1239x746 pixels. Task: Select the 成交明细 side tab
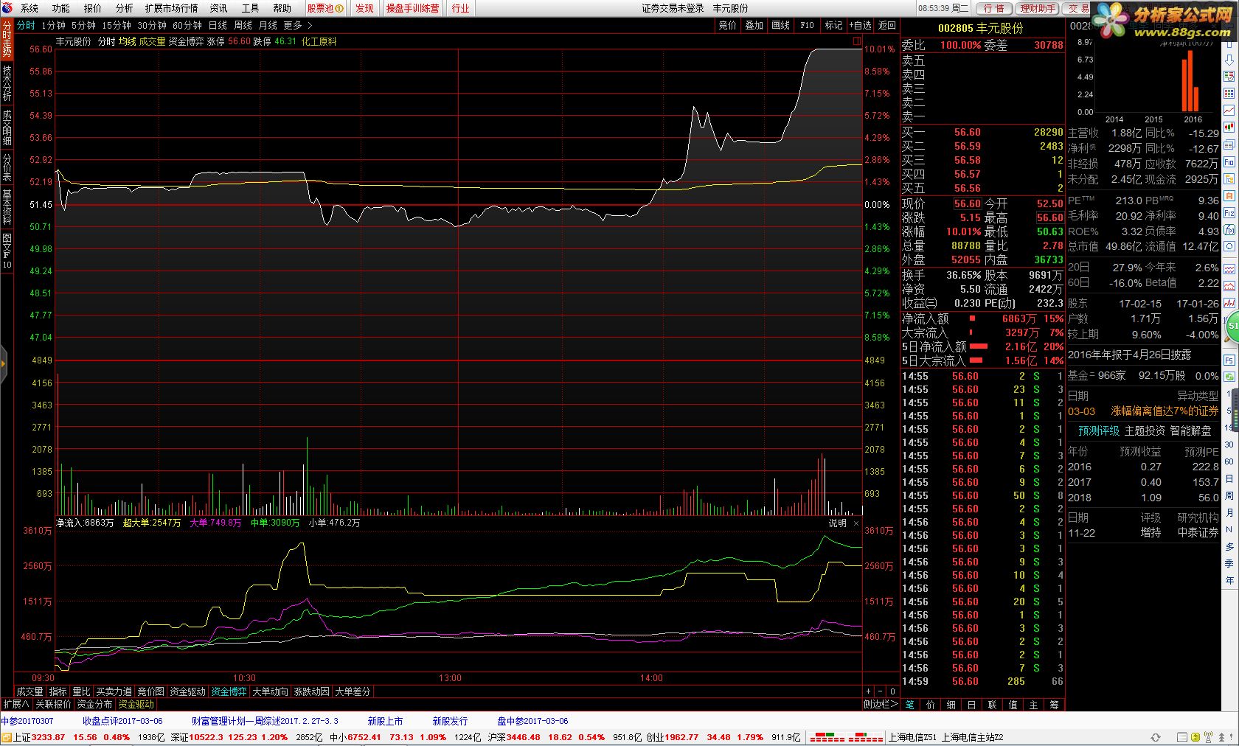7,128
